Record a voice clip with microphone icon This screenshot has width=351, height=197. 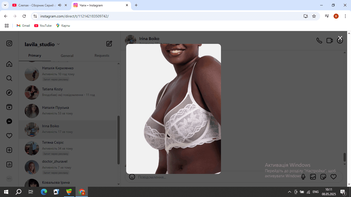point(303,177)
